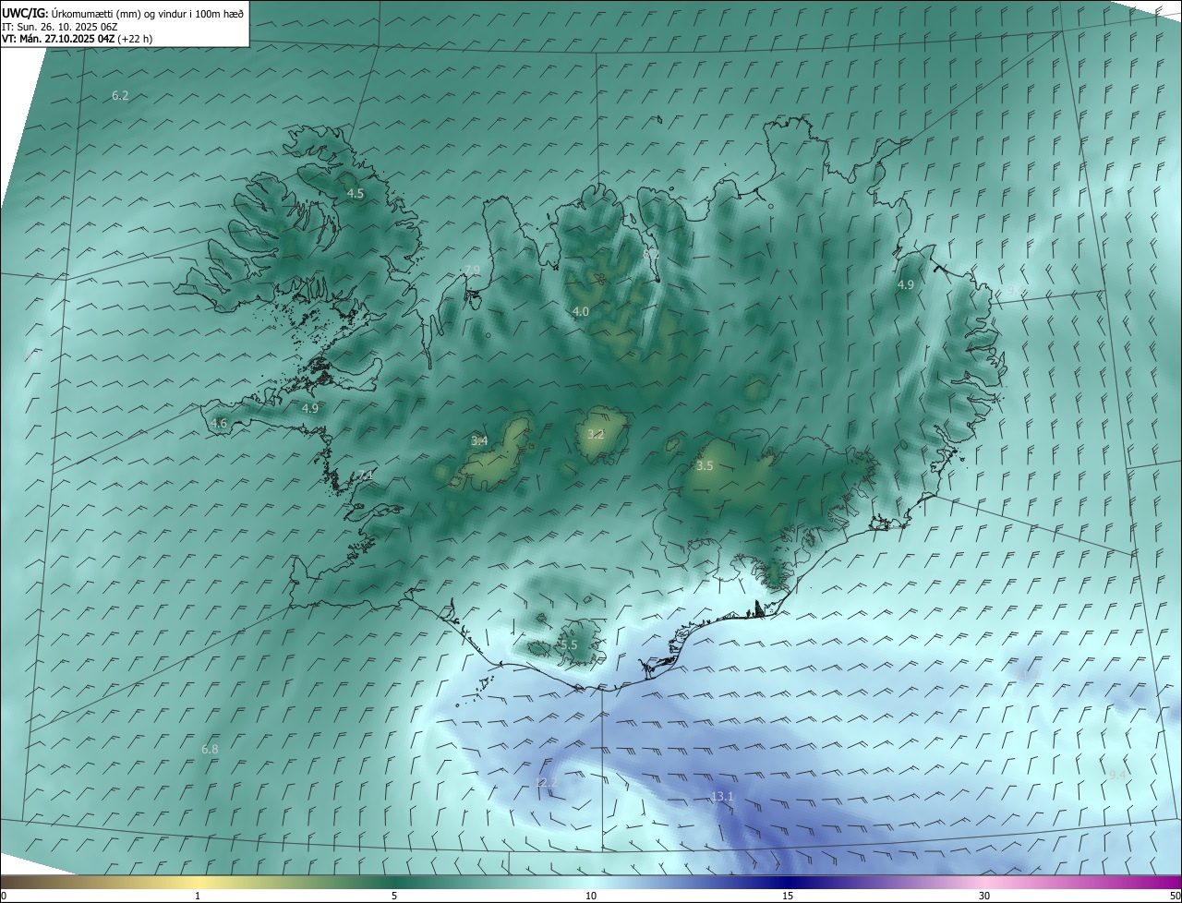
Task: Click the 6.2 value label over sea
Action: pos(120,96)
